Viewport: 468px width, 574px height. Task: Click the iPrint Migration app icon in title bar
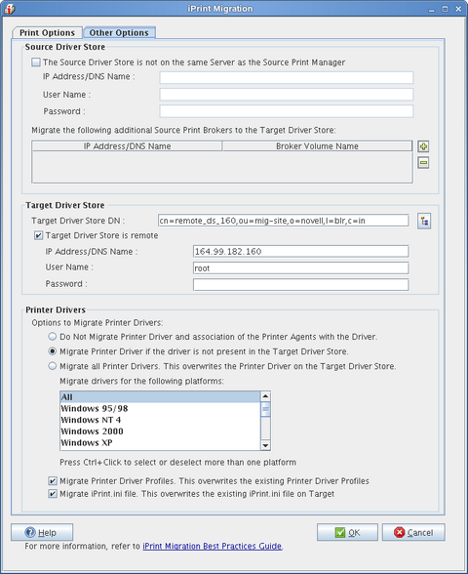point(9,9)
